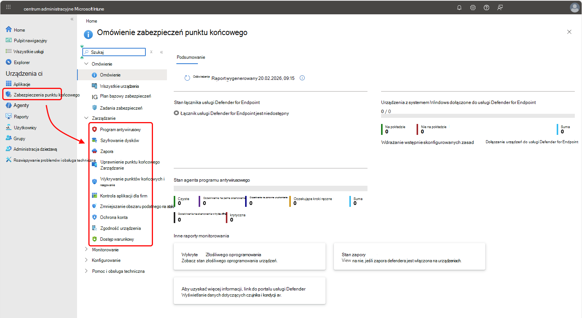Click the Home breadcrumb link
Viewport: 582px width, 318px height.
click(x=91, y=21)
